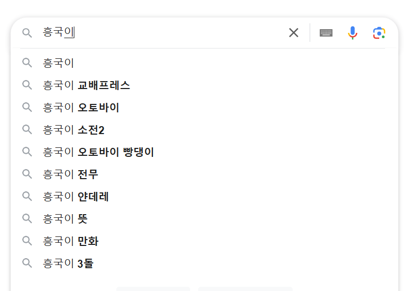Open Google Lens image search
418x291 pixels.
tap(379, 33)
